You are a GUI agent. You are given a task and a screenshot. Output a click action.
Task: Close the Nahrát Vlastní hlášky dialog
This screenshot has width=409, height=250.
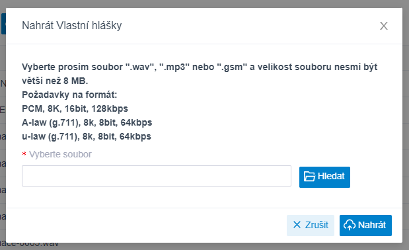pos(383,26)
